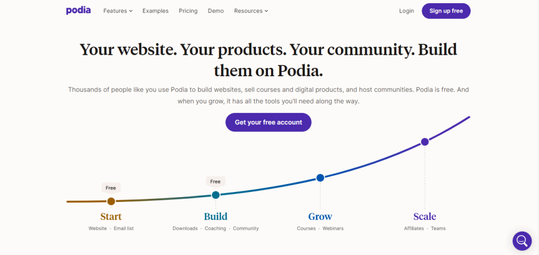Go to the Pricing page
The width and height of the screenshot is (539, 255).
(x=188, y=11)
